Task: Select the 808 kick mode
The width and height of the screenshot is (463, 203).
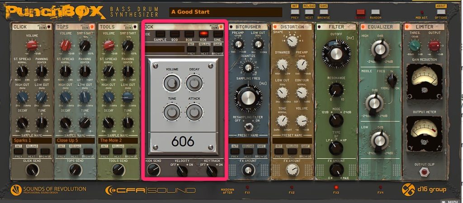Action: pos(189,34)
